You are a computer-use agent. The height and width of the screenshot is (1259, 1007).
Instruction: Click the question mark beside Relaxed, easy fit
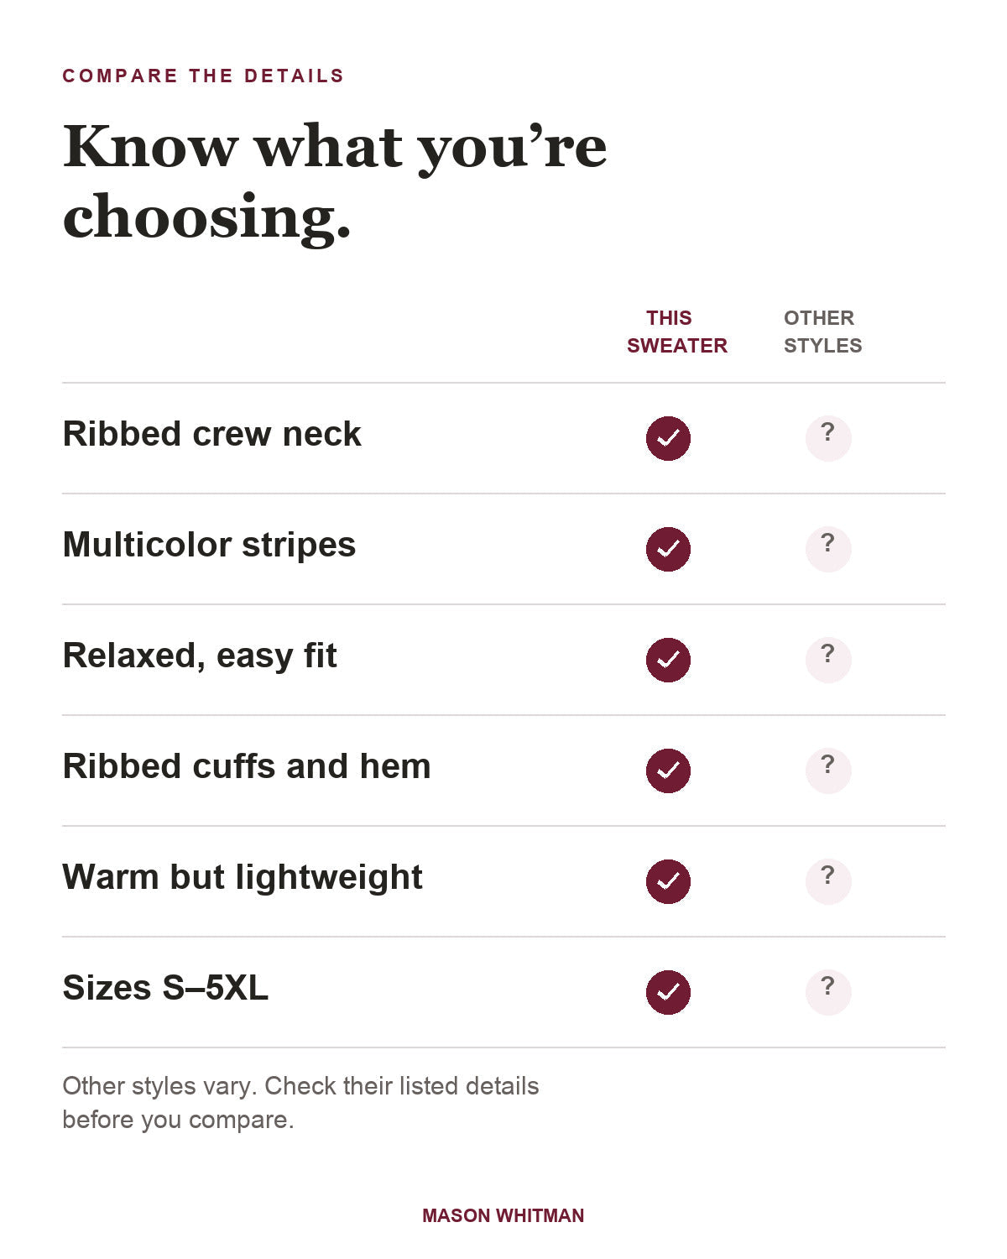click(x=828, y=660)
